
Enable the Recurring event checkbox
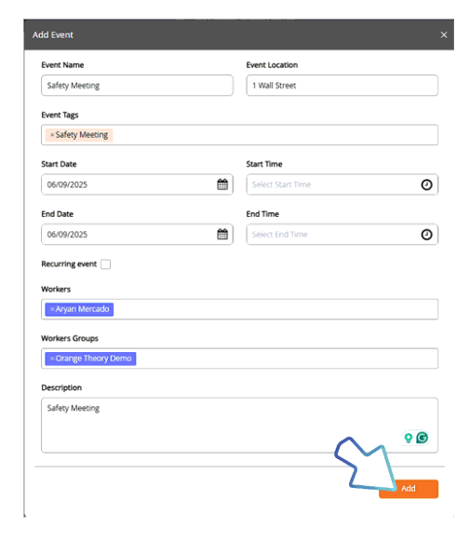[x=106, y=264]
